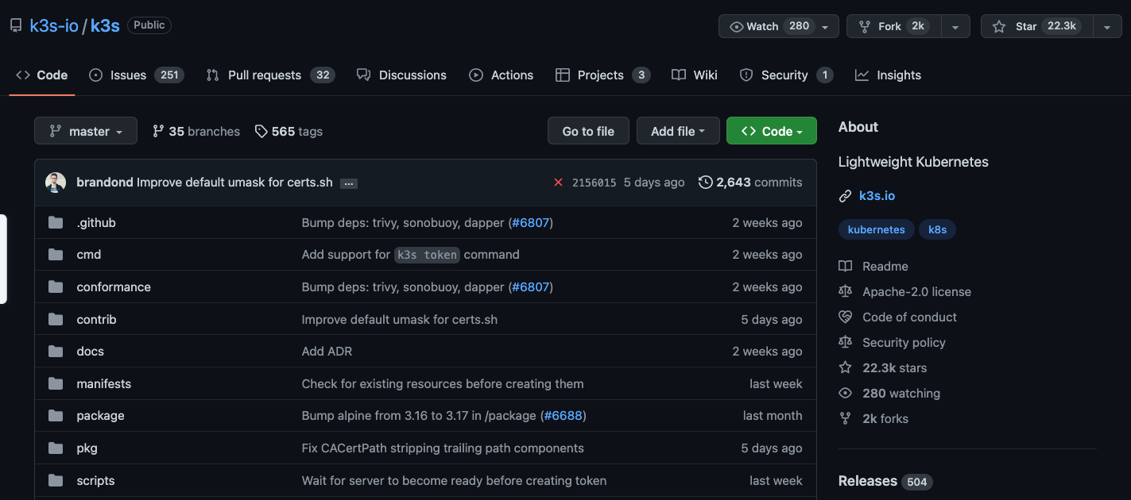This screenshot has width=1131, height=500.
Task: Expand the green Code dropdown
Action: [771, 131]
